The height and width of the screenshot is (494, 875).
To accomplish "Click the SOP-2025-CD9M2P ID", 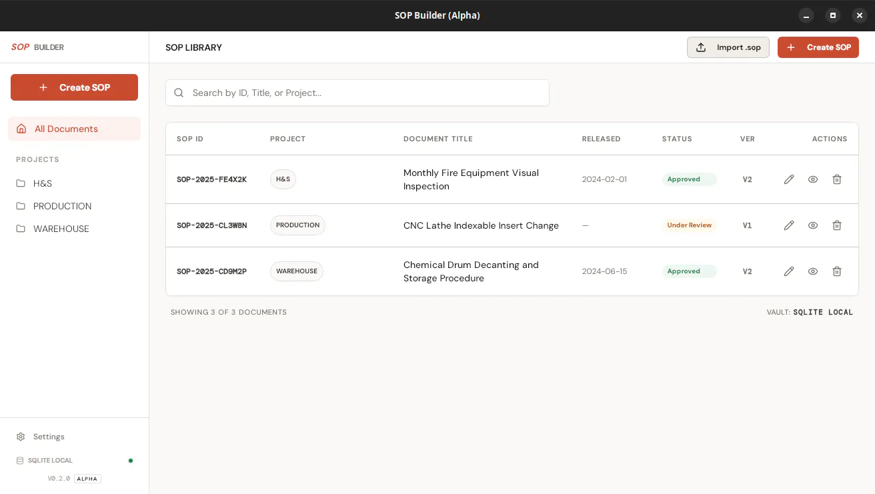I will point(211,271).
